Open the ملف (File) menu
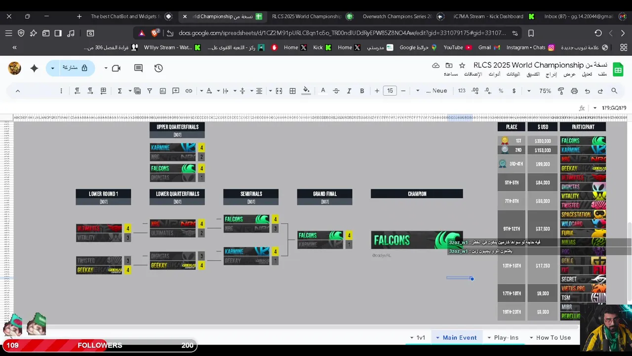This screenshot has width=632, height=356. point(602,74)
